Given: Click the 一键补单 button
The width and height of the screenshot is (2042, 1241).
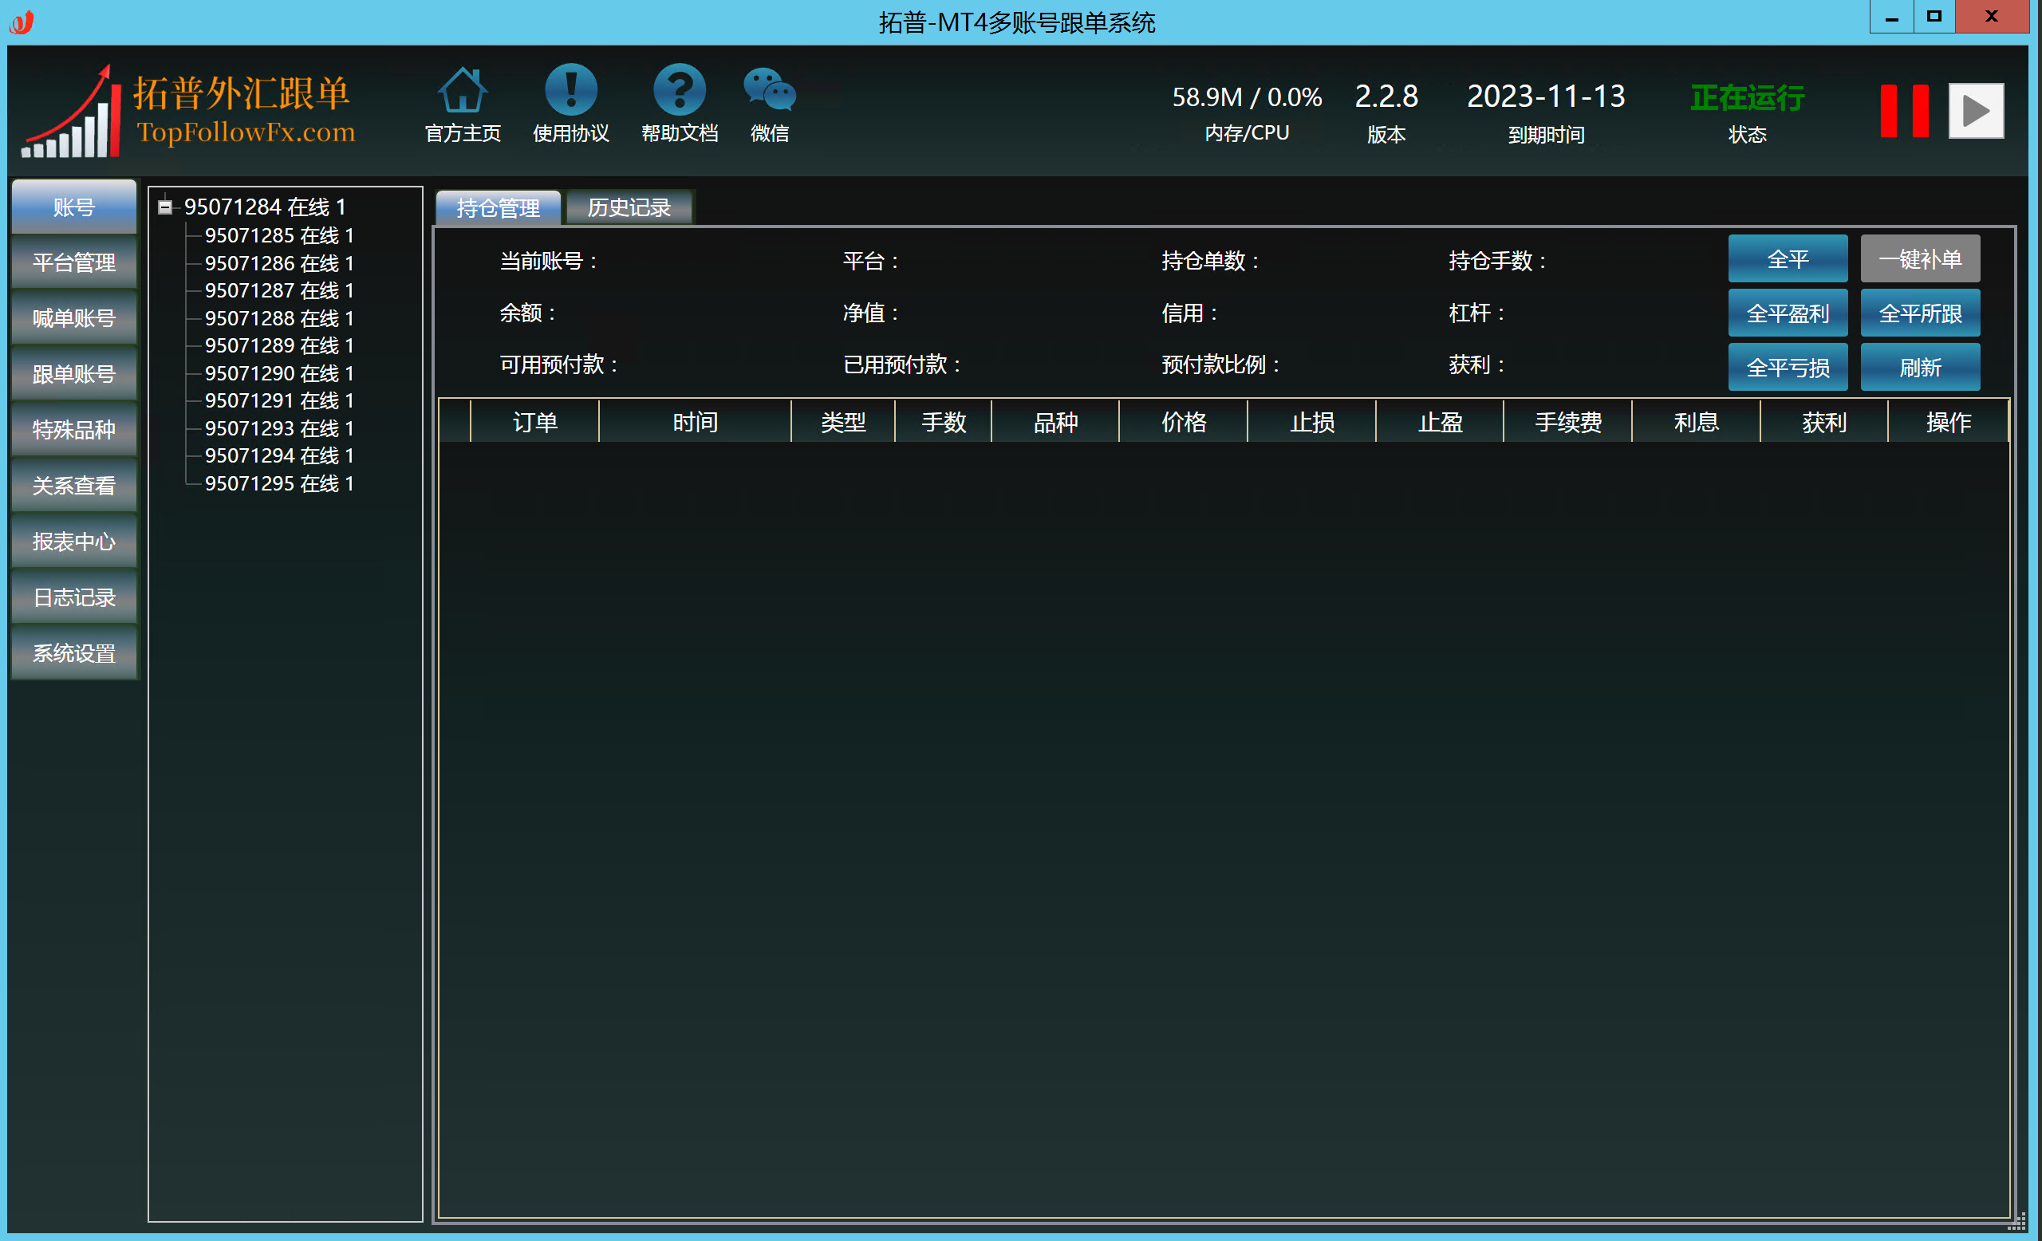Looking at the screenshot, I should click(x=1919, y=259).
